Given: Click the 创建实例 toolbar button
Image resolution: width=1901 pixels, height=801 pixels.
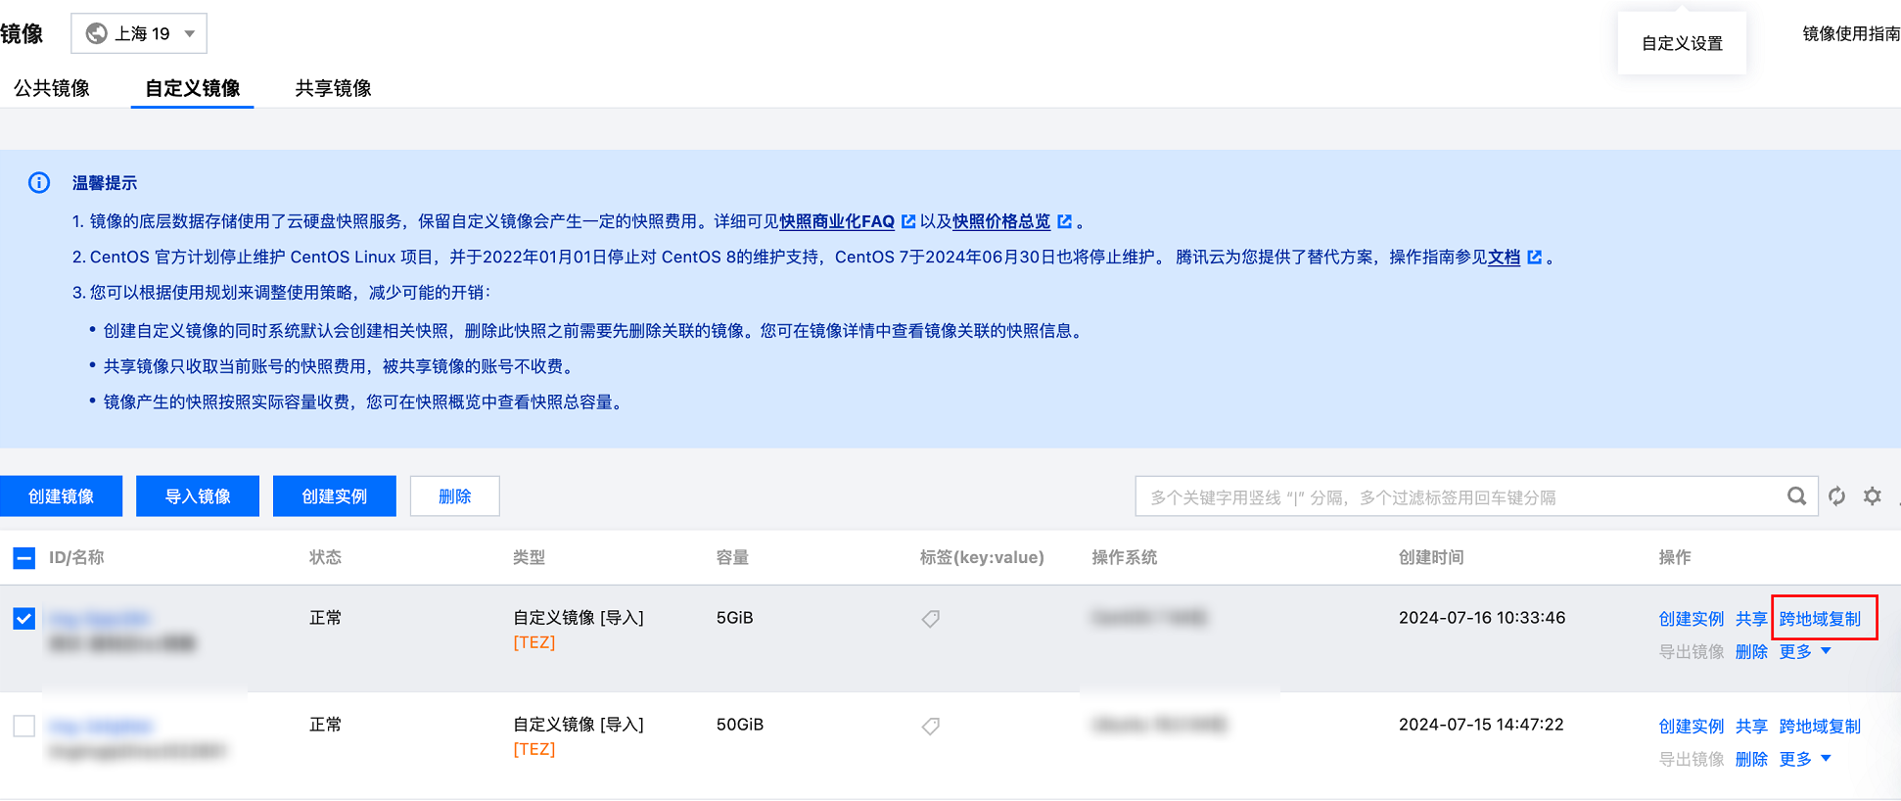Looking at the screenshot, I should [335, 496].
